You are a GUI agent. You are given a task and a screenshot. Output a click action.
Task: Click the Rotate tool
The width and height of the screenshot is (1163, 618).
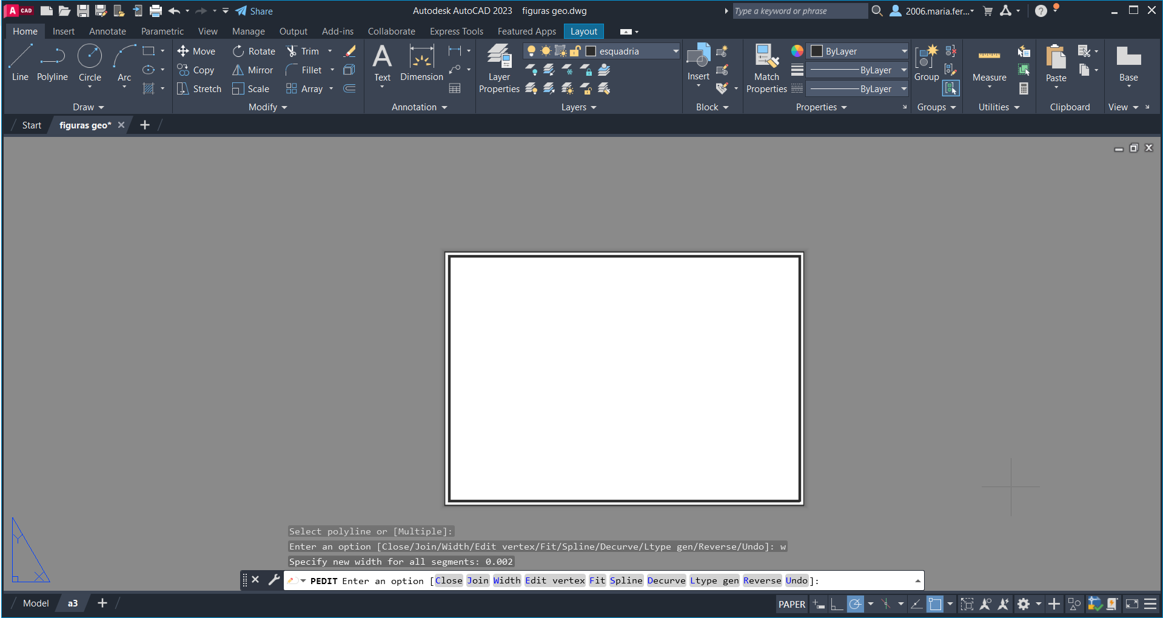click(x=253, y=51)
